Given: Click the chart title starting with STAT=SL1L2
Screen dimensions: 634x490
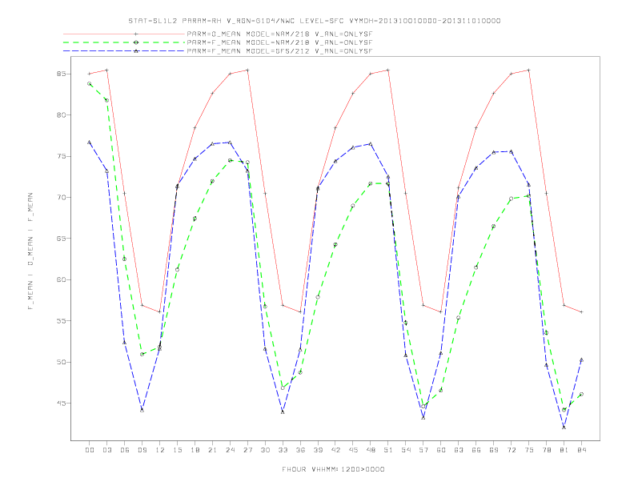Looking at the screenshot, I should pyautogui.click(x=314, y=21).
